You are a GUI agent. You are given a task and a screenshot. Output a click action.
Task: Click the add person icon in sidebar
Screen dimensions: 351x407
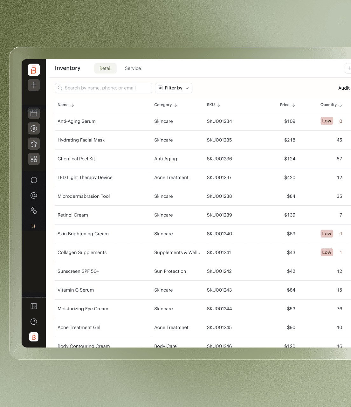point(34,210)
